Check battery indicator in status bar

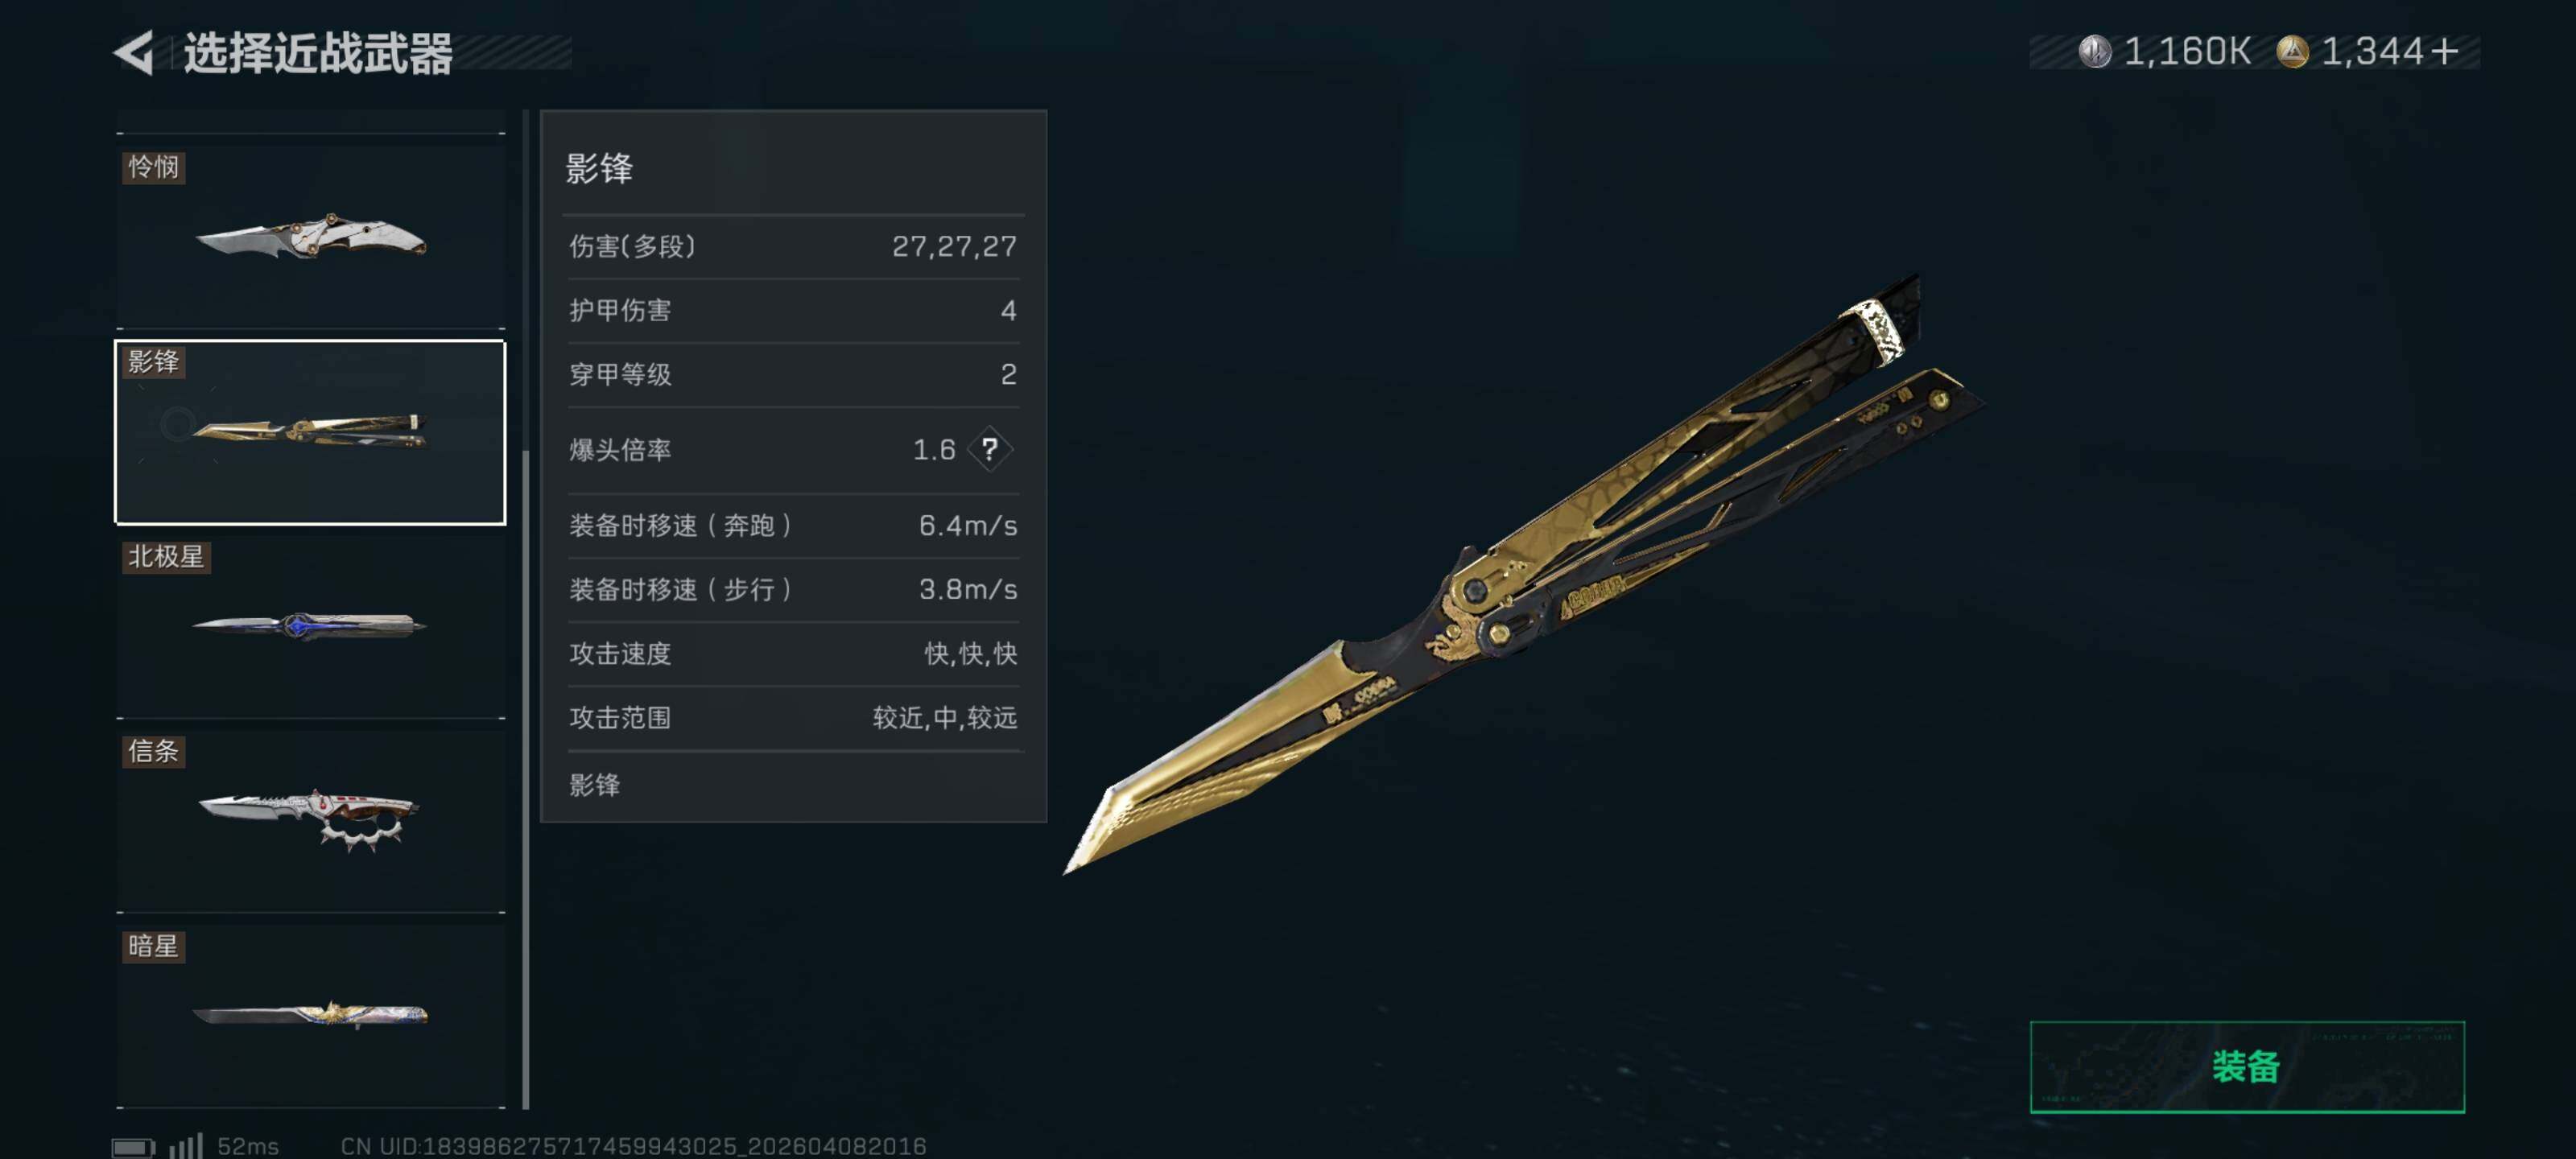[x=132, y=1146]
